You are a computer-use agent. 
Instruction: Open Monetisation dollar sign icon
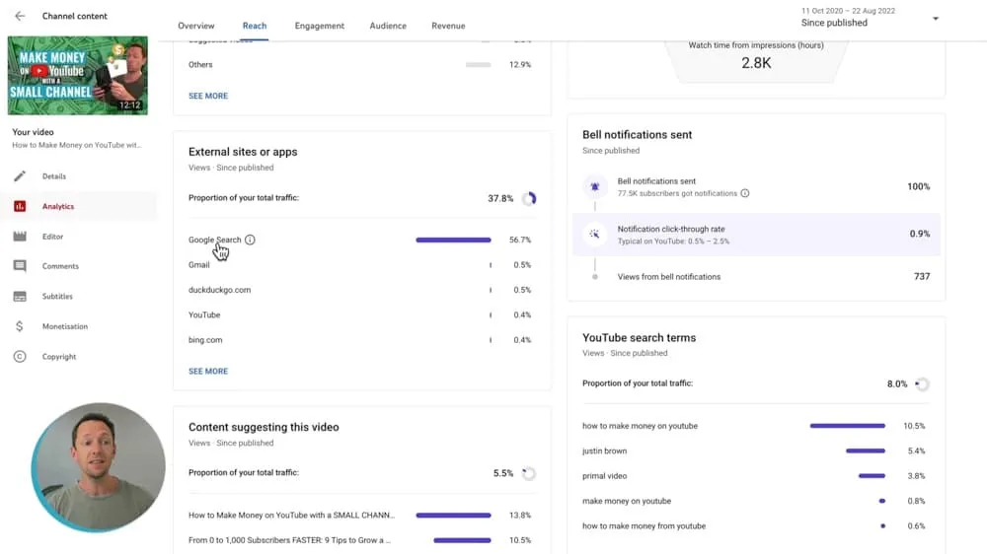[20, 326]
